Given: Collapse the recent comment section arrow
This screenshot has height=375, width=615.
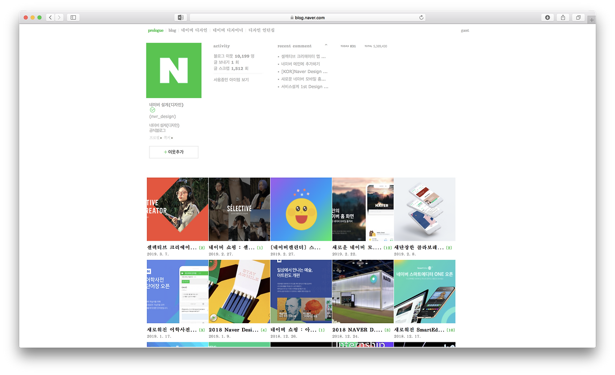Looking at the screenshot, I should point(326,46).
